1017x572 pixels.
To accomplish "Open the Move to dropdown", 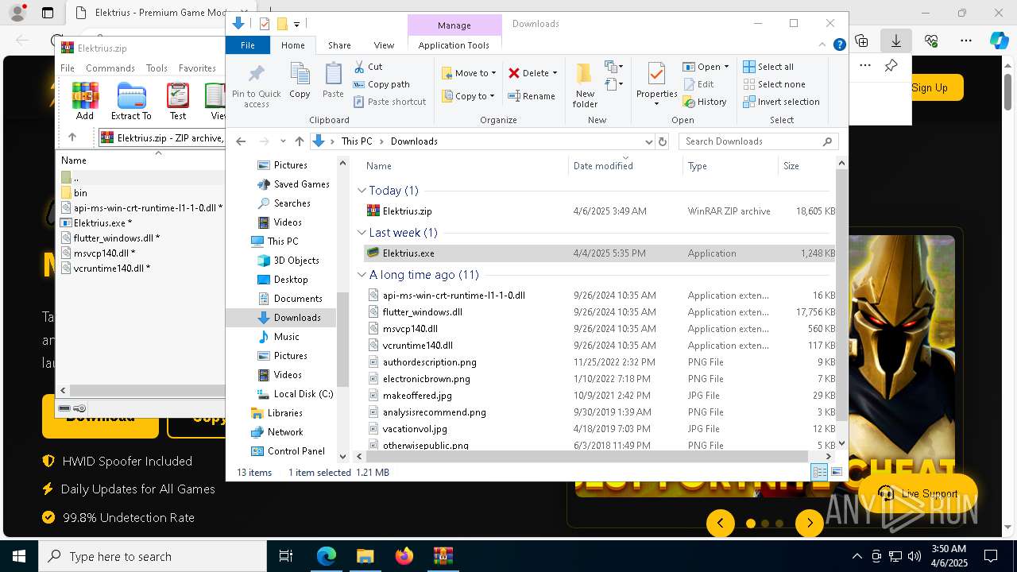I will 470,73.
